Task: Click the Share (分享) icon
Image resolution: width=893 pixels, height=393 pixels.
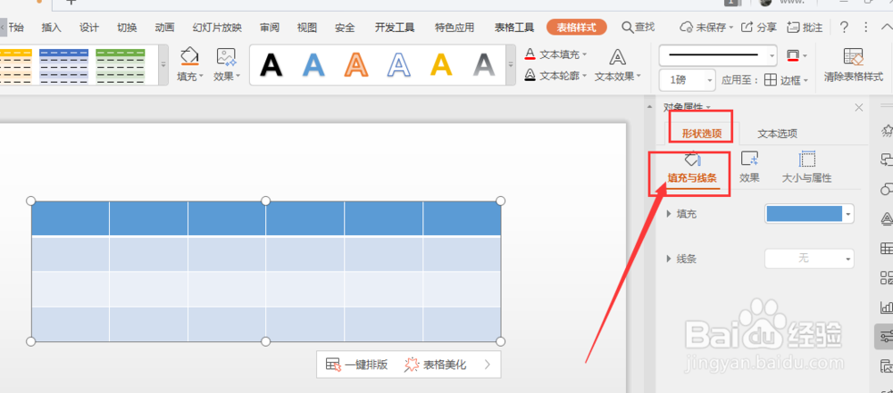Action: [747, 27]
